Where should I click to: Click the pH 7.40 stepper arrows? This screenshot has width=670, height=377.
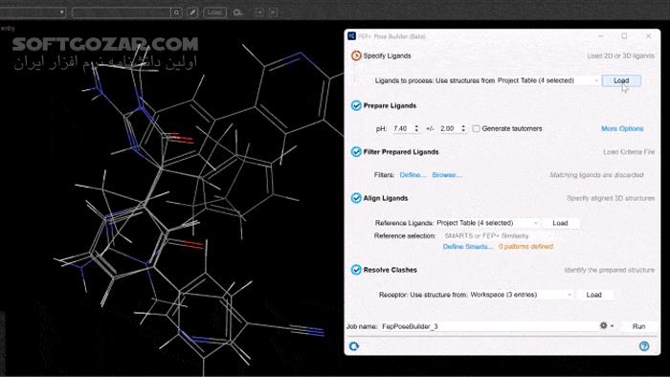pos(416,128)
